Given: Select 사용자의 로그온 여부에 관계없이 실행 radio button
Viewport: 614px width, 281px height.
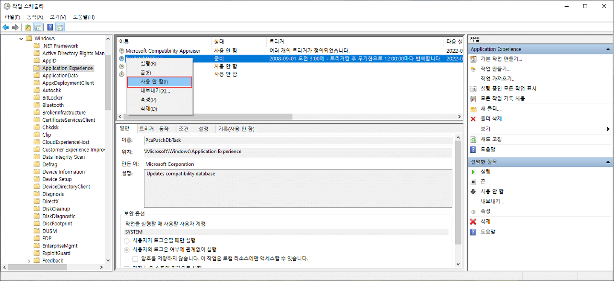Looking at the screenshot, I should click(x=127, y=249).
